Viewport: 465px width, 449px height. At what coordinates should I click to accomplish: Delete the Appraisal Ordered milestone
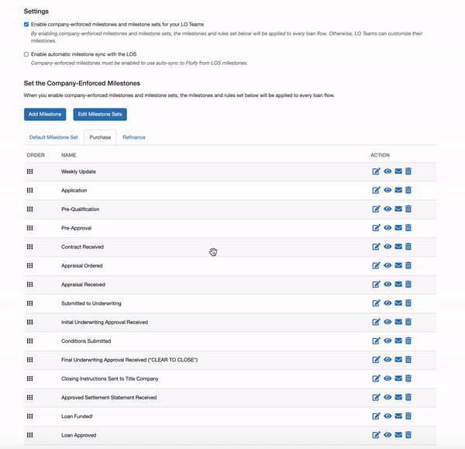point(408,266)
